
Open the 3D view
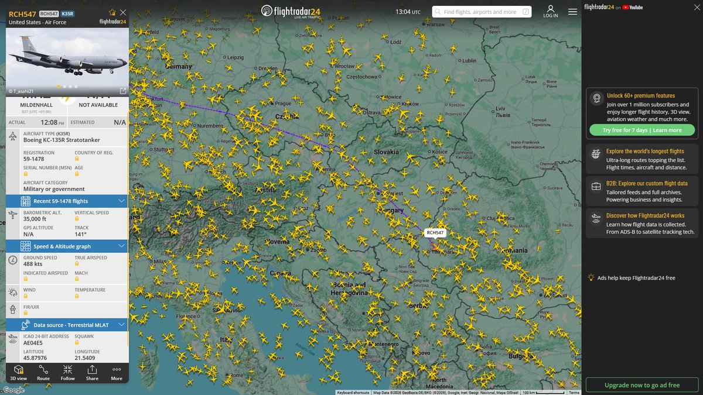(18, 373)
